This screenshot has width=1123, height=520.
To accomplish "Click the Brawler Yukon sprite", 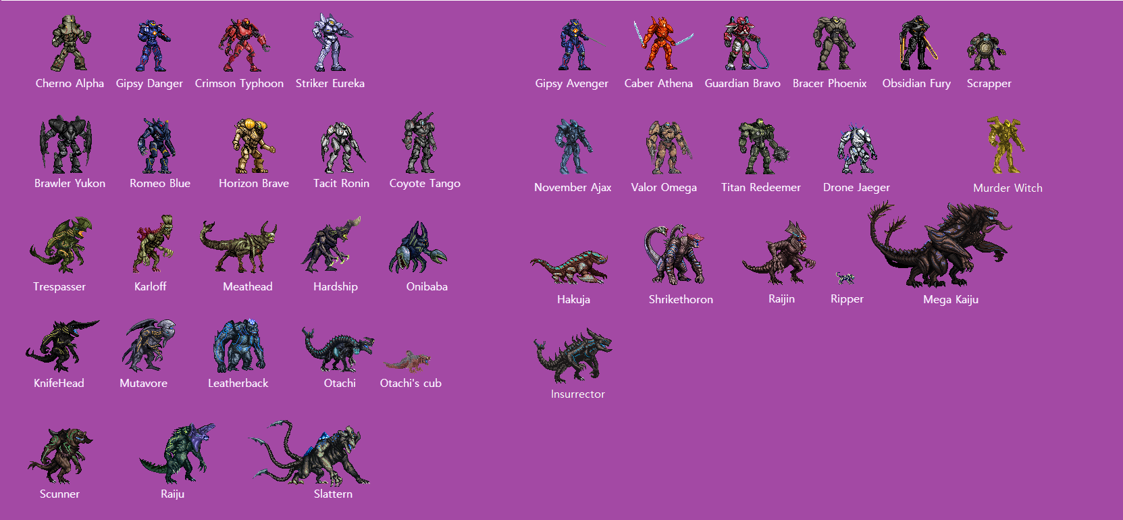I will click(x=66, y=144).
